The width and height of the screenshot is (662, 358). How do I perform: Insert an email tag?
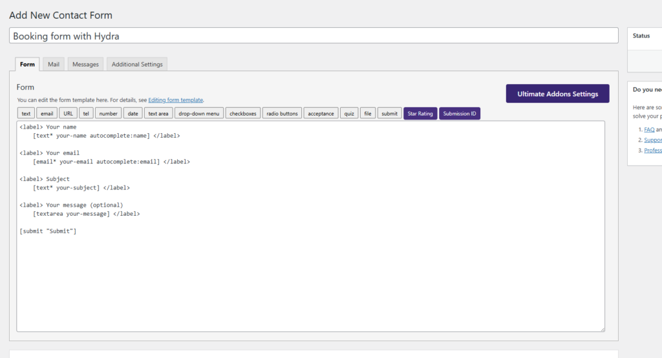tap(47, 114)
